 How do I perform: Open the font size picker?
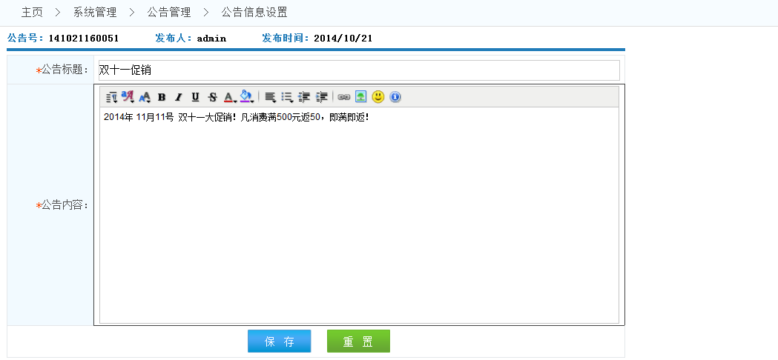[145, 97]
